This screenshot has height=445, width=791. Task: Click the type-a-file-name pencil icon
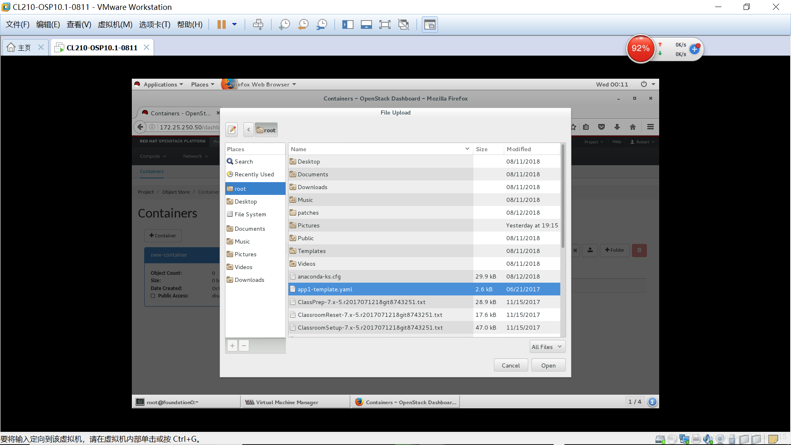pyautogui.click(x=232, y=130)
